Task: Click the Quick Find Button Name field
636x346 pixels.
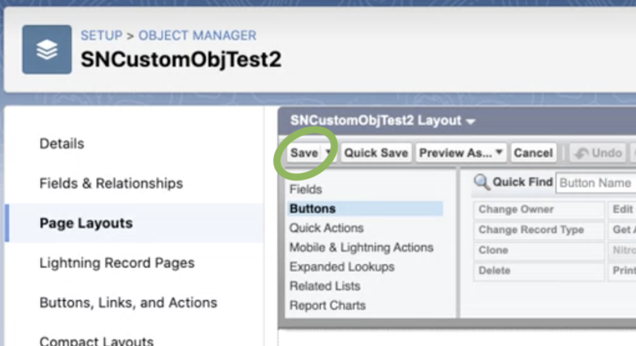Action: (596, 183)
